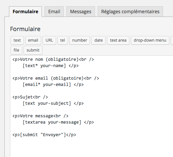The image size is (173, 157).
Task: Open the Réglages complémentaires tab
Action: (130, 12)
